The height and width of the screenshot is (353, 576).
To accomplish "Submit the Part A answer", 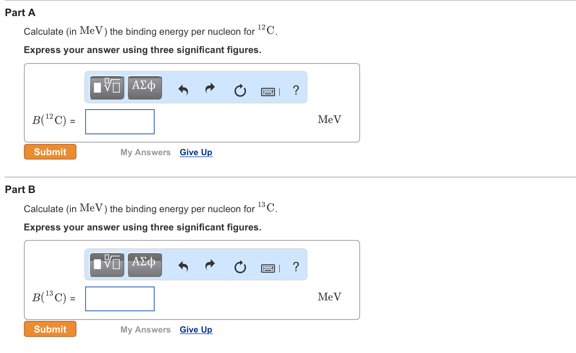I will (x=50, y=151).
